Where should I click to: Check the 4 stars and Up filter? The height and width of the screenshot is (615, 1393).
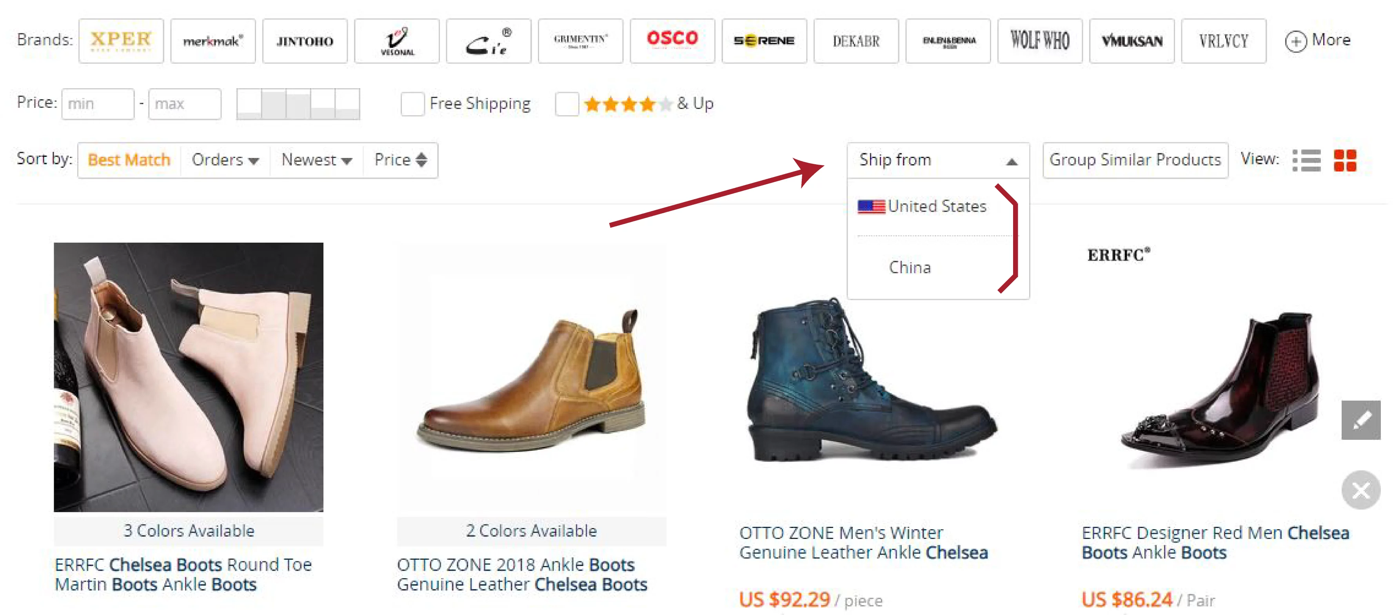(x=566, y=104)
